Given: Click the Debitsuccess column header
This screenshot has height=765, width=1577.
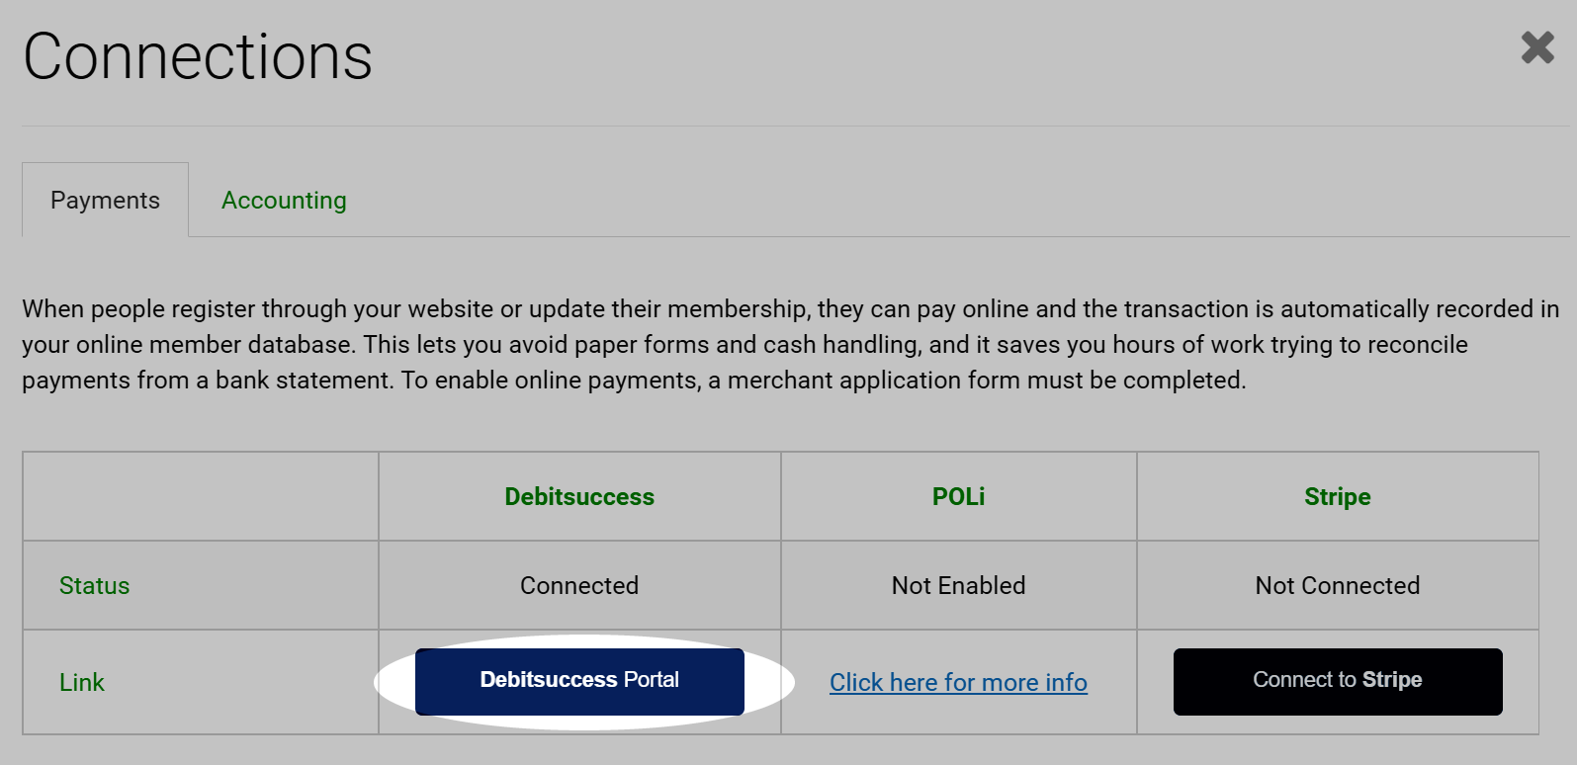Looking at the screenshot, I should tap(579, 496).
